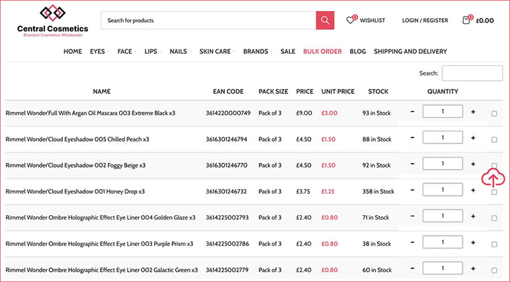This screenshot has width=510, height=282.
Task: Open SHIPPING AND DELIVERY page
Action: (x=410, y=52)
